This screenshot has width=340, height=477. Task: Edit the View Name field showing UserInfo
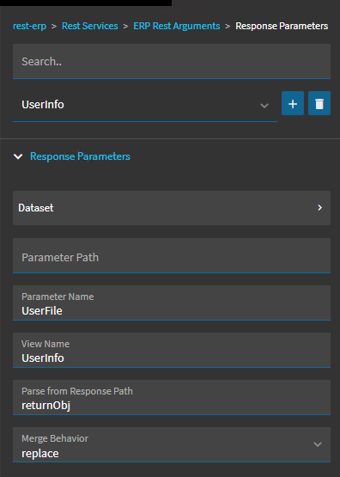coord(172,350)
